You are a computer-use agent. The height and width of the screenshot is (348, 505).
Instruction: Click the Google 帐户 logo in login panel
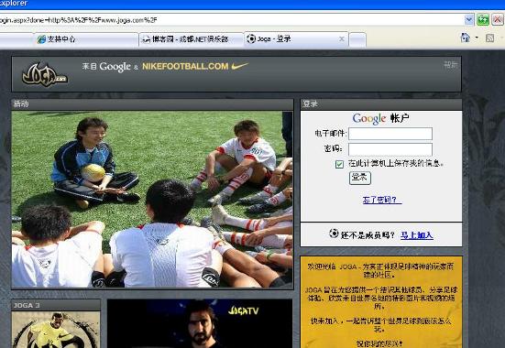click(380, 118)
